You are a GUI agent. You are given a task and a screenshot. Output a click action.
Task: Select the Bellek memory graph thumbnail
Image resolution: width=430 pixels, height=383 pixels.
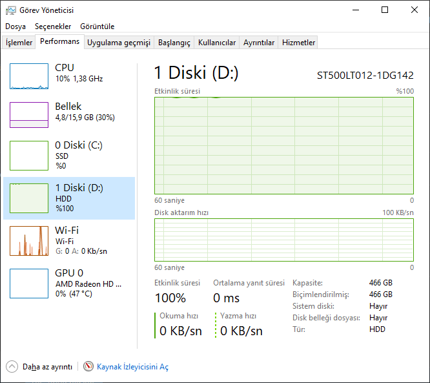(29, 115)
